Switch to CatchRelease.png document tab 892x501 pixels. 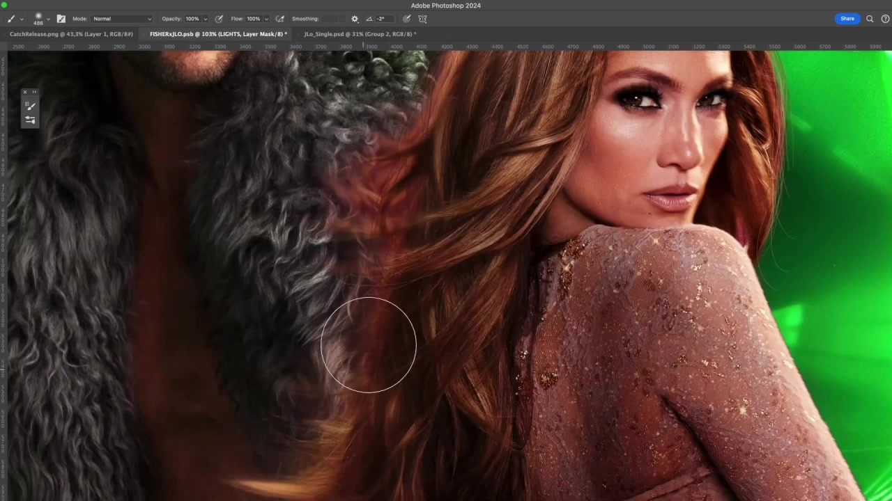(71, 34)
